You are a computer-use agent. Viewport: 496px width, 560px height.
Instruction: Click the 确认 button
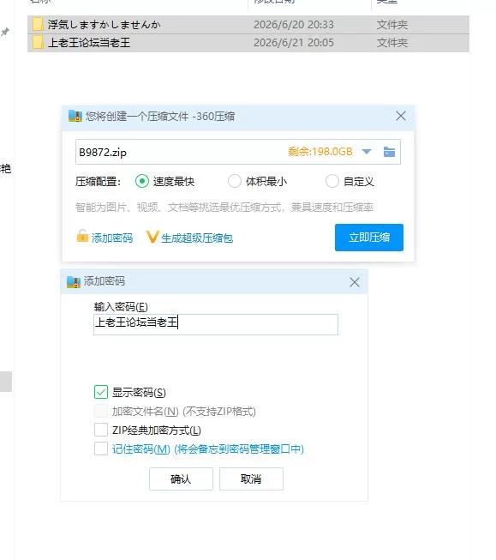[181, 479]
